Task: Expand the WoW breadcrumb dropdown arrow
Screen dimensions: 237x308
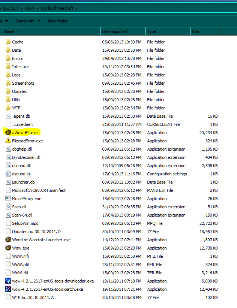Action: [x=37, y=9]
